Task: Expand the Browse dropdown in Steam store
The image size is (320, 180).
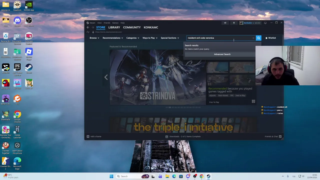Action: [94, 38]
